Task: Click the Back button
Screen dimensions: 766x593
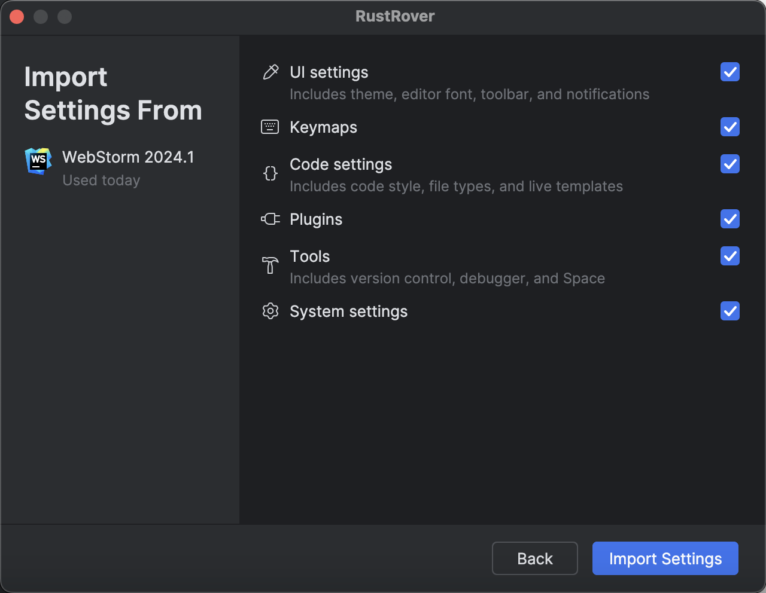Action: click(x=534, y=558)
